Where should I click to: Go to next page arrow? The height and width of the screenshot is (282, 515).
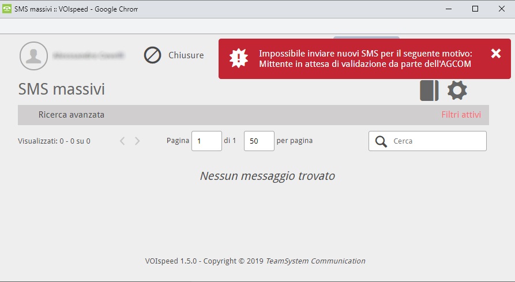(137, 141)
